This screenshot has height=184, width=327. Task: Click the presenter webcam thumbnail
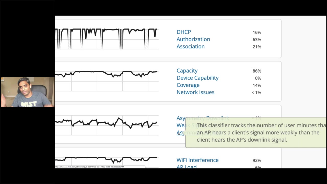(x=28, y=92)
